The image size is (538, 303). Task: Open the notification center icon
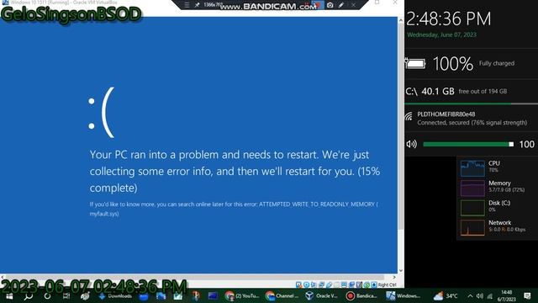click(527, 295)
